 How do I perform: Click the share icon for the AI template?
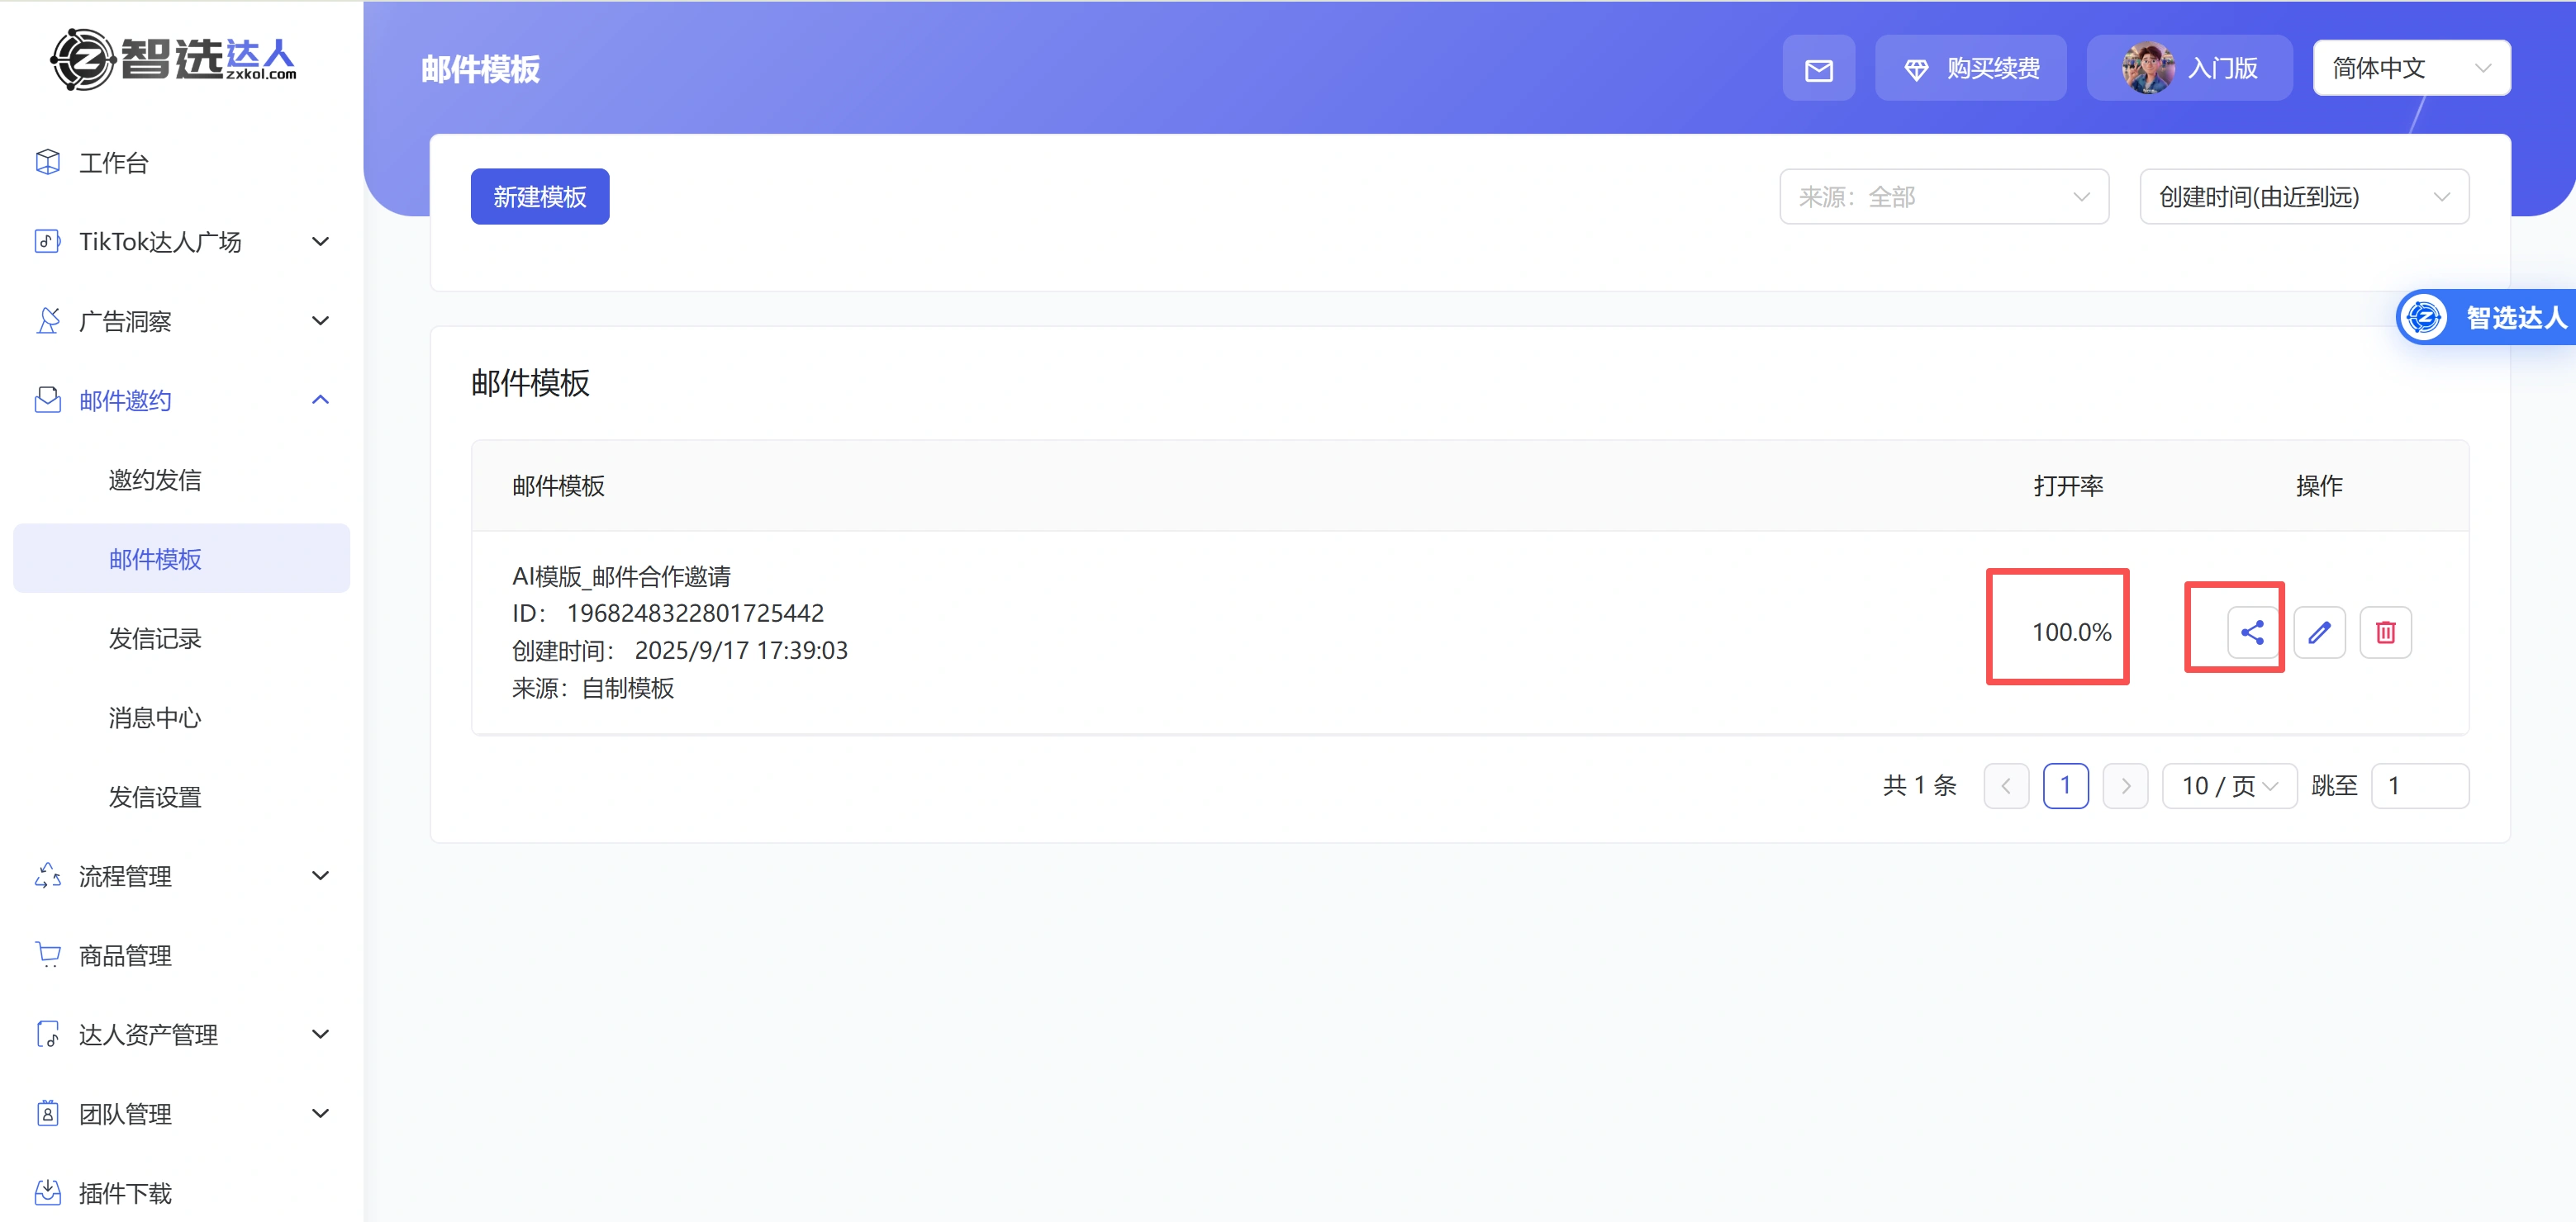click(x=2252, y=632)
